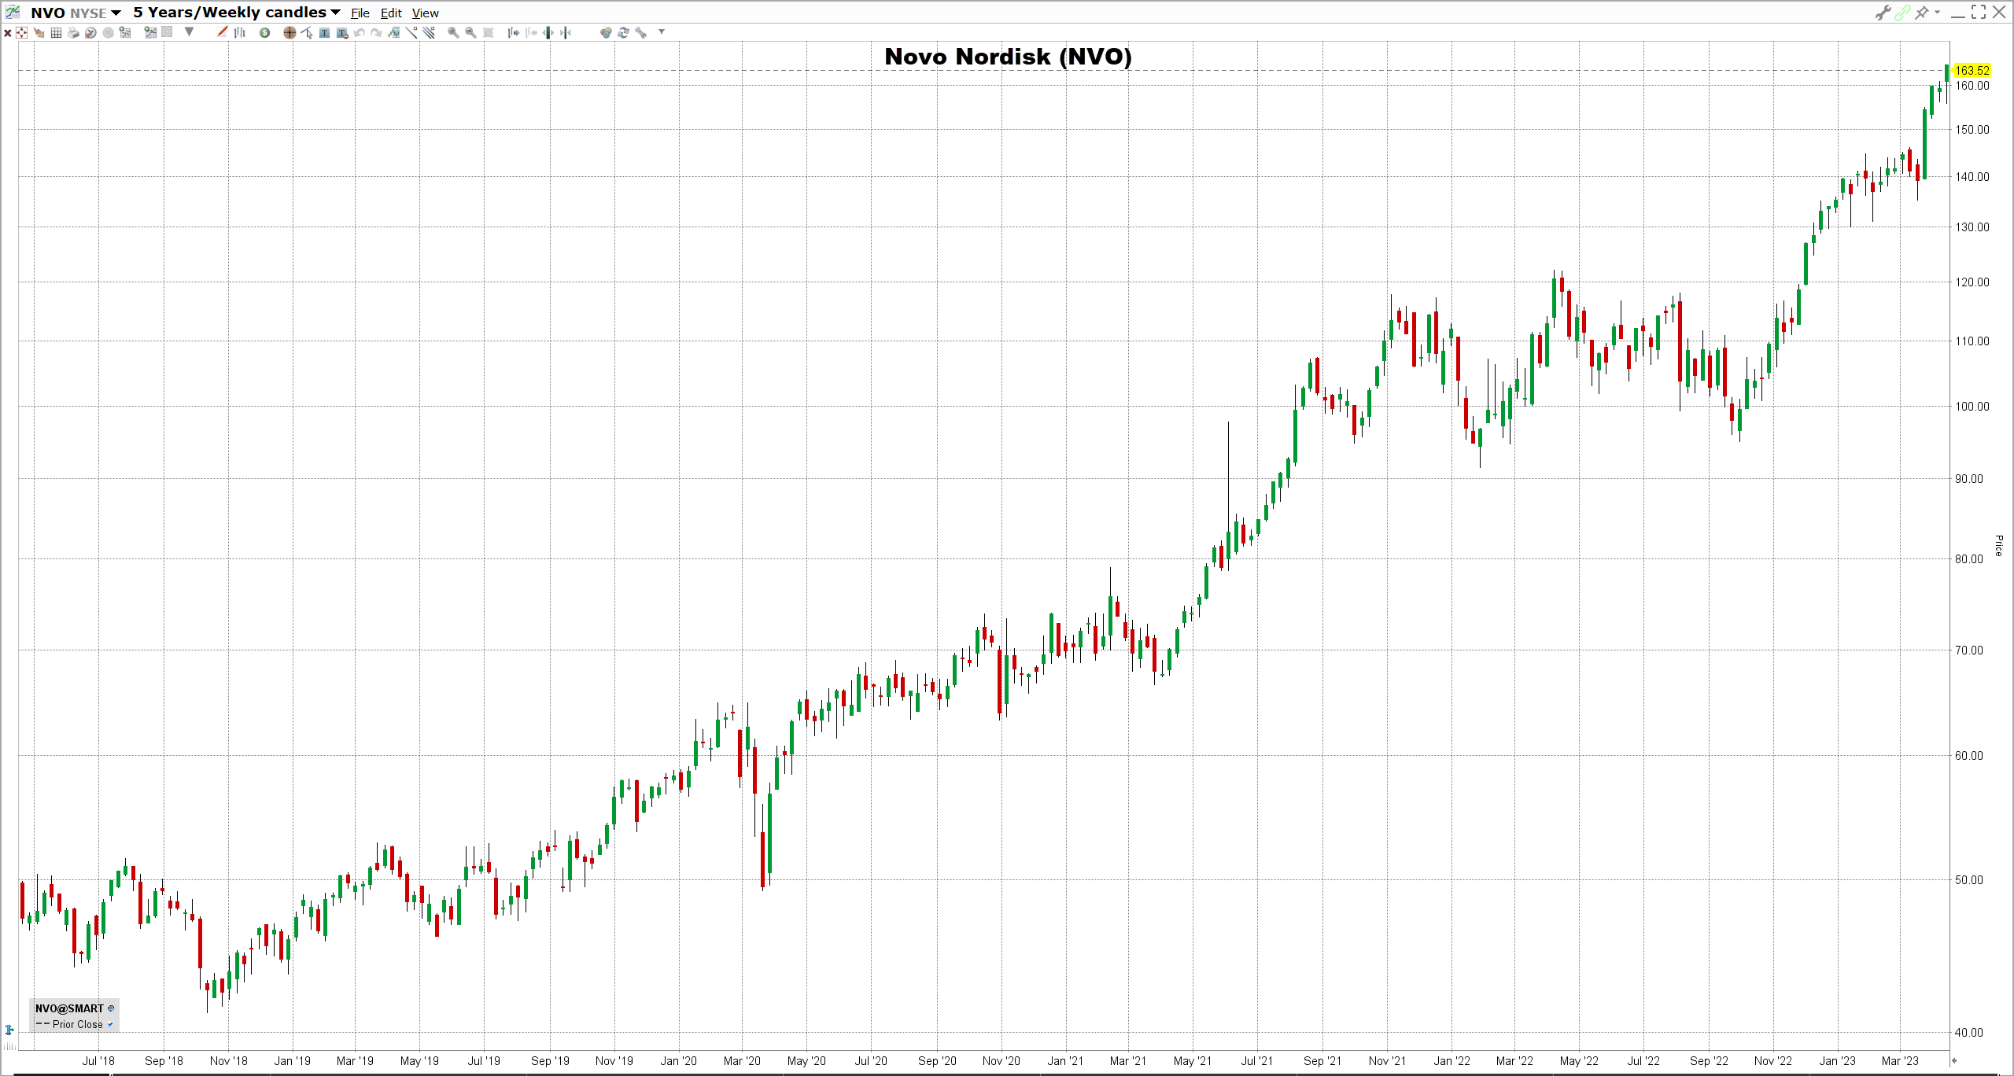2014x1076 pixels.
Task: Click the 100.00 price axis label
Action: pyautogui.click(x=1972, y=407)
